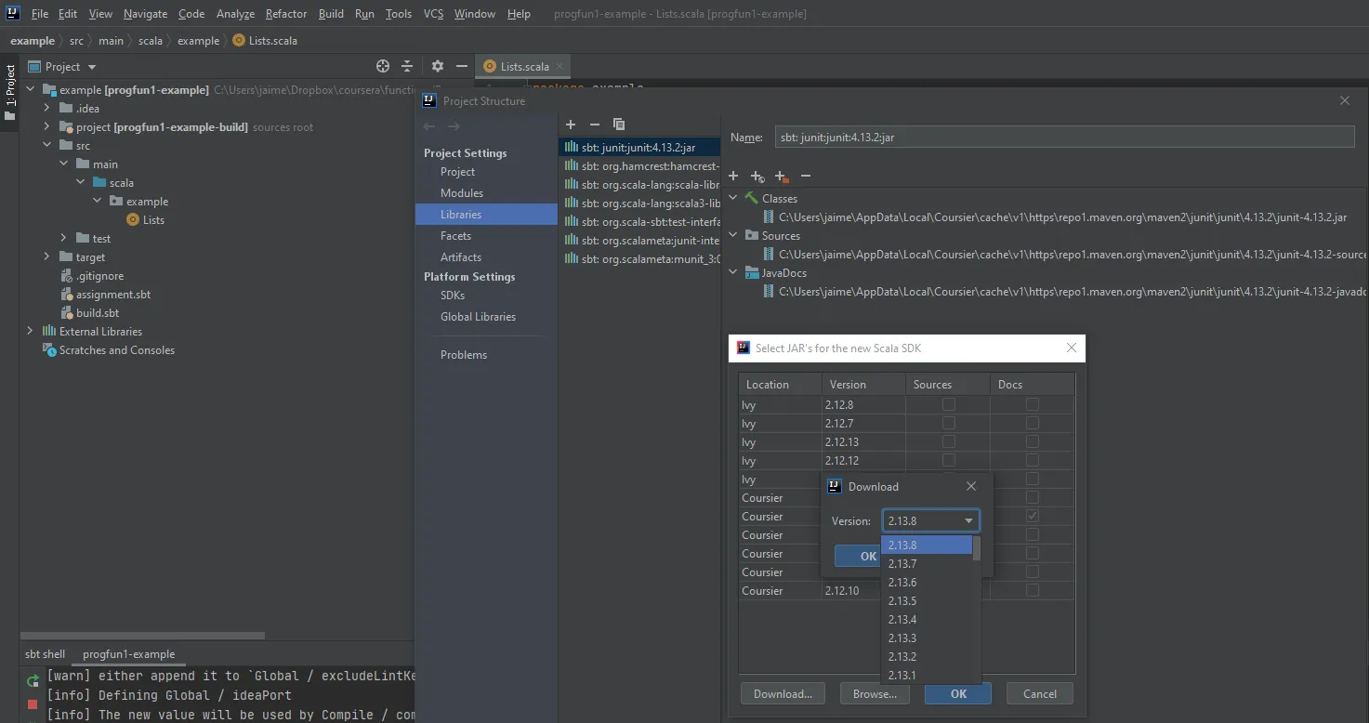Click the locate/select opened file target icon

382,66
